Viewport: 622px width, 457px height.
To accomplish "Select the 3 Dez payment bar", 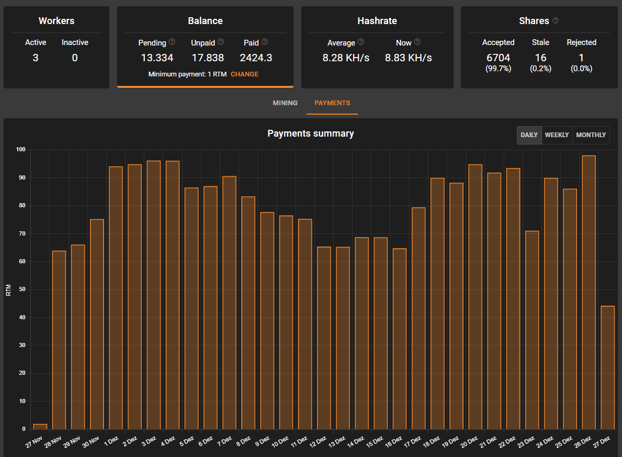I will [153, 295].
